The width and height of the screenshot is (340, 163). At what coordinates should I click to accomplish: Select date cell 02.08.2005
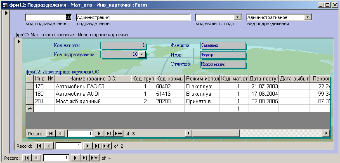[x=263, y=101]
